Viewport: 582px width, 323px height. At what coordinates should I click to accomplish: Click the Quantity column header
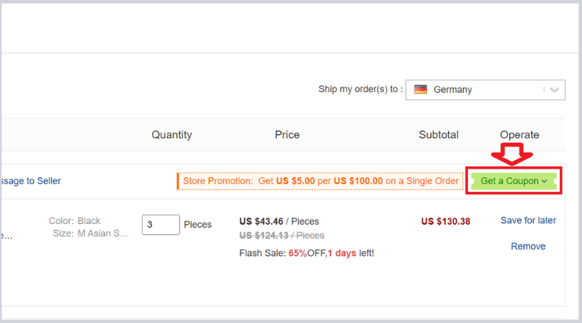(x=172, y=135)
